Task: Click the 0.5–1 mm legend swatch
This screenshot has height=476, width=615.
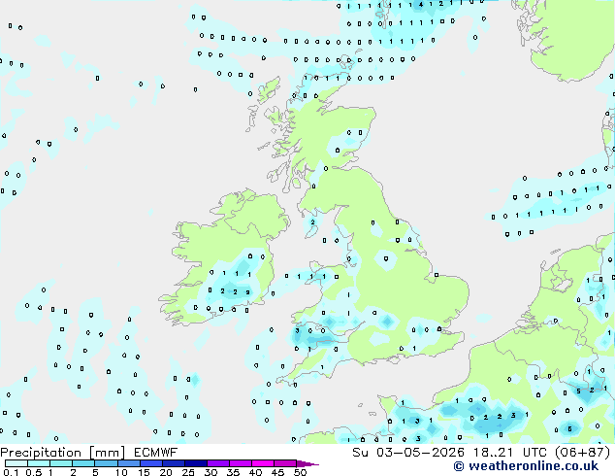Action: [39, 463]
